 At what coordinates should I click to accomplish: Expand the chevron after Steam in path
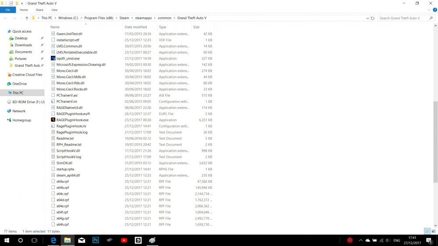coord(132,18)
